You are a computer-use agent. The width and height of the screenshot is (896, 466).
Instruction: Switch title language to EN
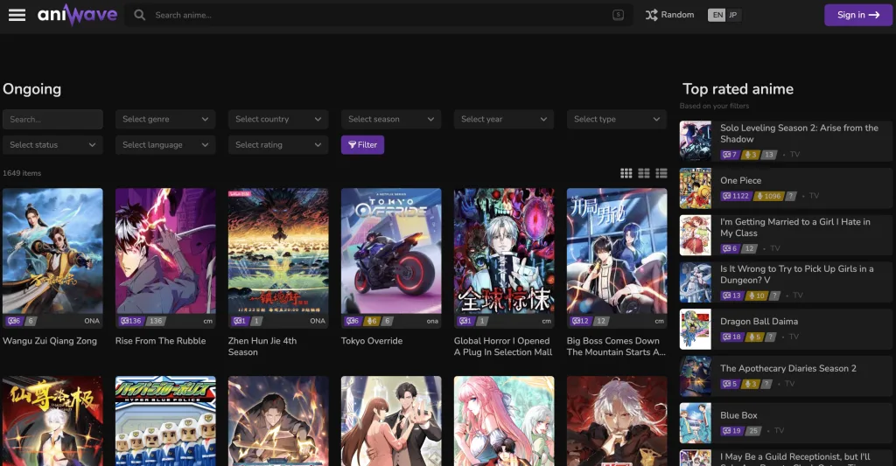(x=717, y=15)
